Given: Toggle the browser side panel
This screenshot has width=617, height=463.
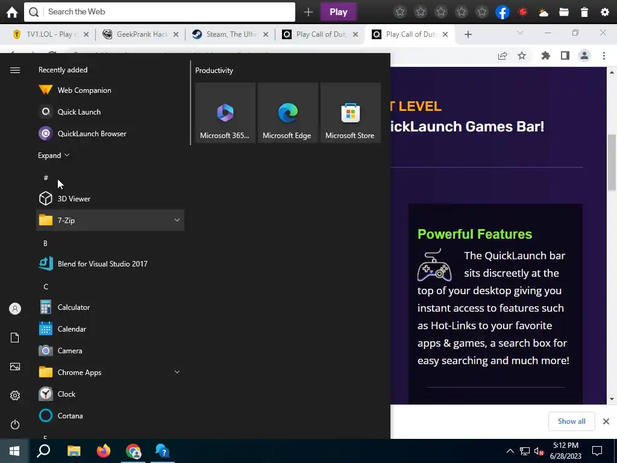Looking at the screenshot, I should (x=565, y=56).
